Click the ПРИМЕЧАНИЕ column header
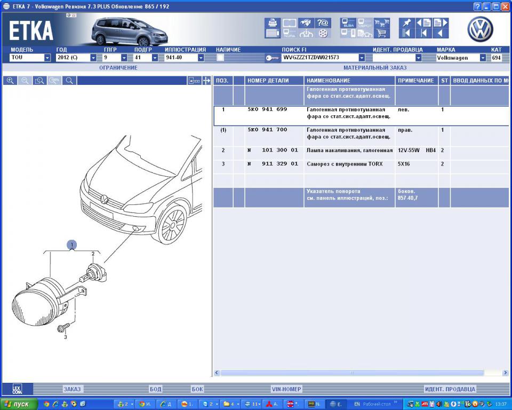Viewport: 512px width, 410px height. [416, 81]
